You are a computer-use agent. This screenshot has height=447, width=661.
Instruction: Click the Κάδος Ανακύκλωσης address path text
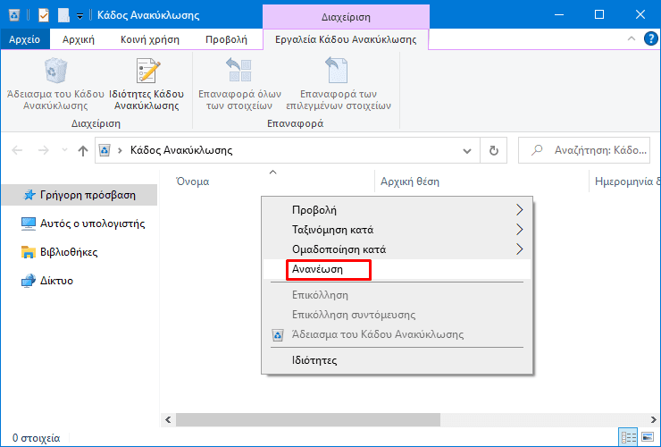click(181, 150)
